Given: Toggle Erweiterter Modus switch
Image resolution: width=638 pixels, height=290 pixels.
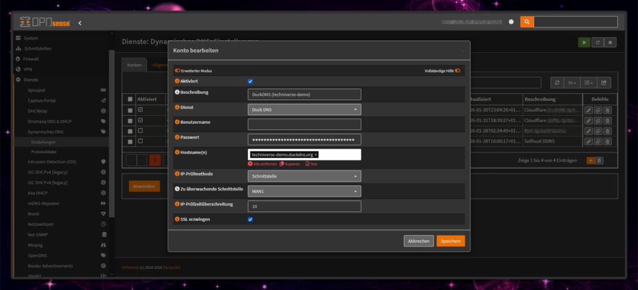Looking at the screenshot, I should coord(178,71).
